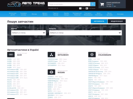Switch to the Модифікація tab
This screenshot has height=99, width=133.
click(x=117, y=21)
